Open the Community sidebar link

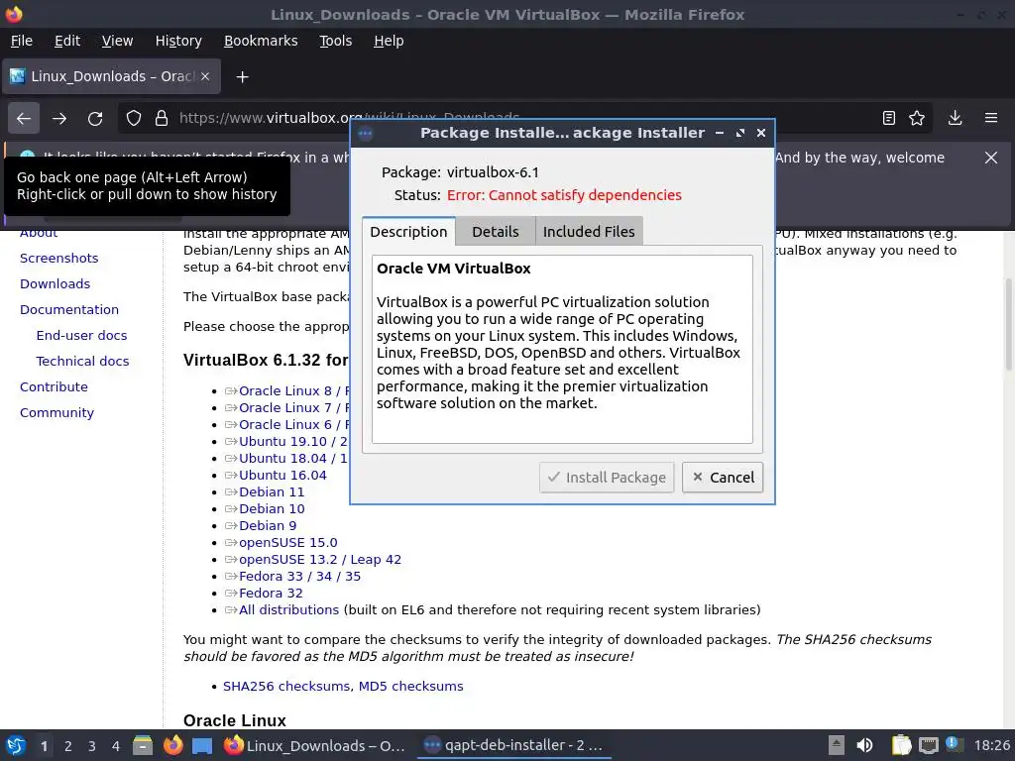pyautogui.click(x=56, y=413)
